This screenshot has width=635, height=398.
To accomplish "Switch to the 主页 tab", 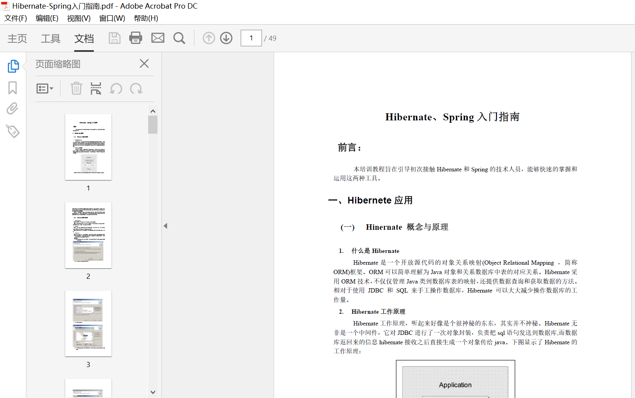I will click(17, 38).
